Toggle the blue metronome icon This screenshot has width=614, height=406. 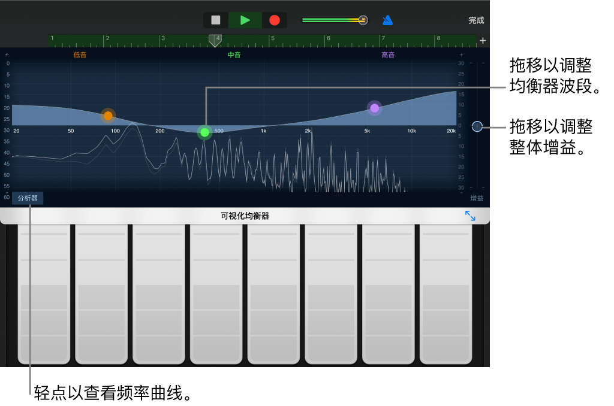coord(387,20)
